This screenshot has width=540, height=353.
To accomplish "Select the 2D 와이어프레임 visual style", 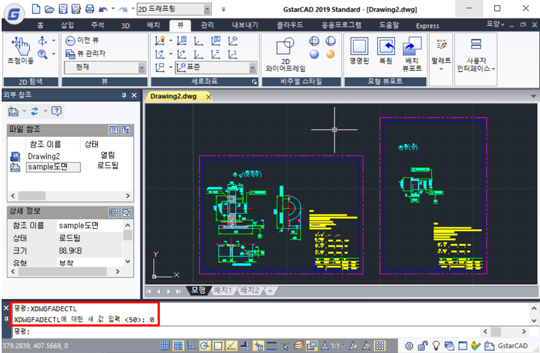I will tap(285, 55).
